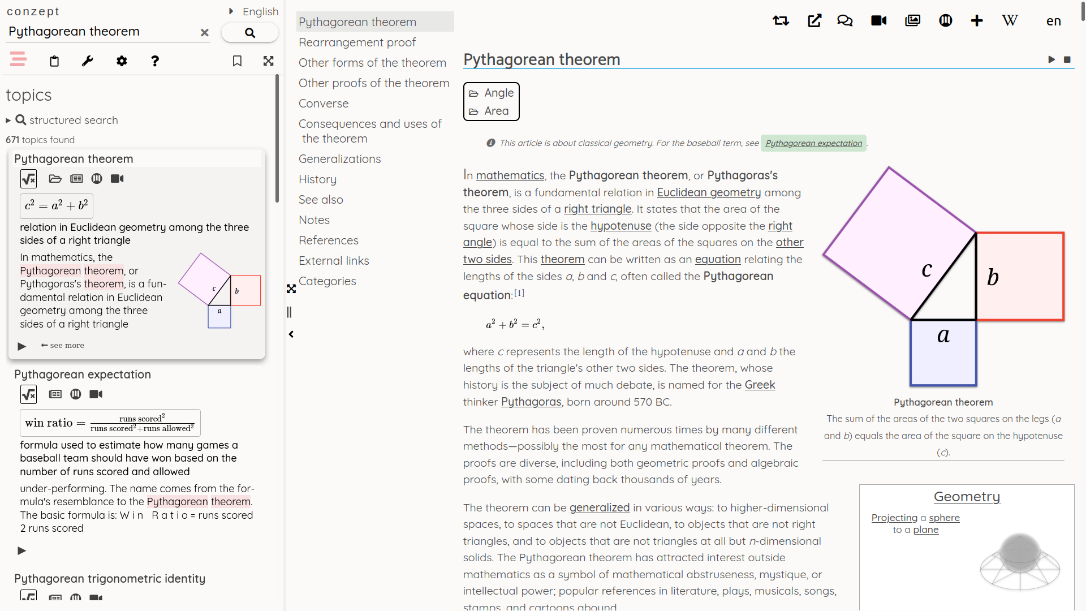1086x611 pixels.
Task: Click the video camera icon in top toolbar
Action: 879,21
